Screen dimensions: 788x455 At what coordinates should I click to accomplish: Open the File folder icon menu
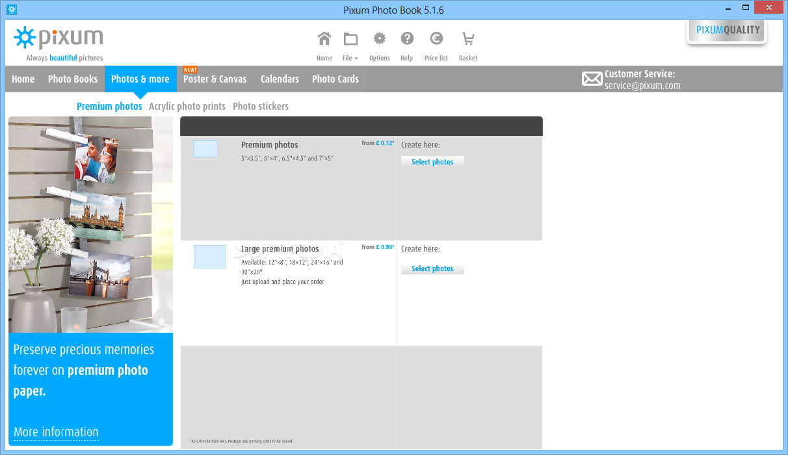[x=350, y=38]
